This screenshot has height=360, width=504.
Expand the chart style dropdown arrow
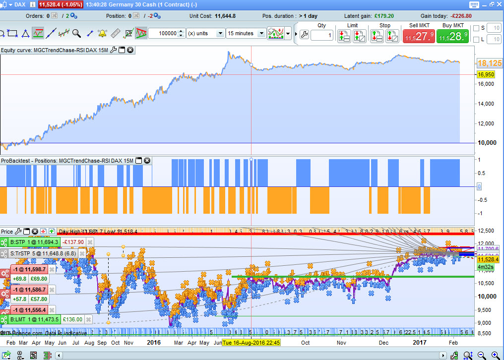(288, 34)
